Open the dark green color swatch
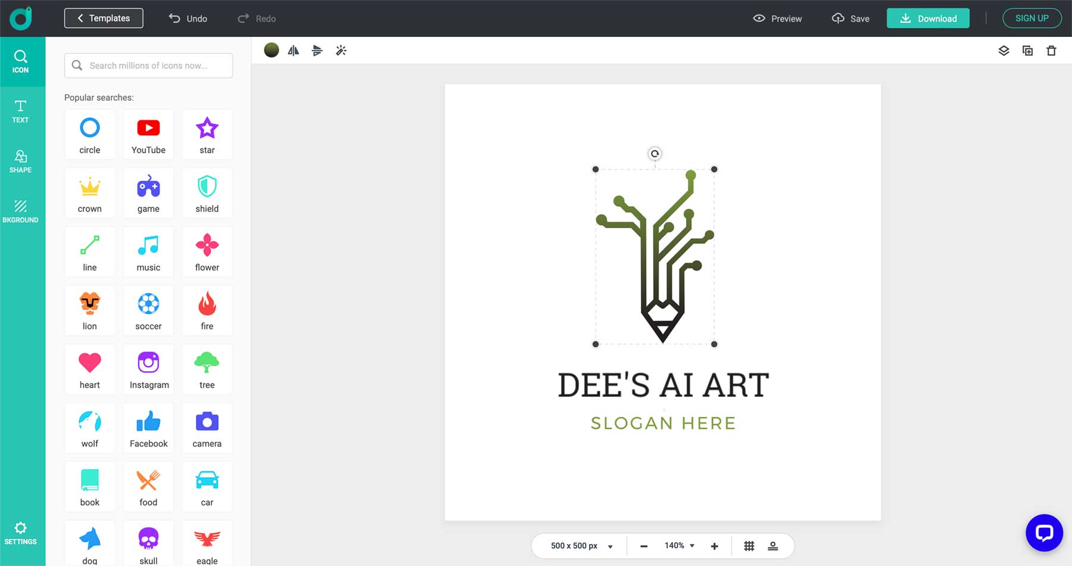This screenshot has width=1072, height=566. 272,51
